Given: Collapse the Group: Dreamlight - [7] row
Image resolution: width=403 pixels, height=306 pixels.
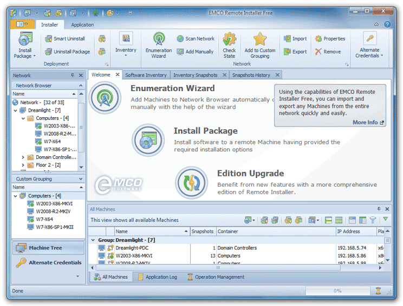Looking at the screenshot, I should coord(93,240).
